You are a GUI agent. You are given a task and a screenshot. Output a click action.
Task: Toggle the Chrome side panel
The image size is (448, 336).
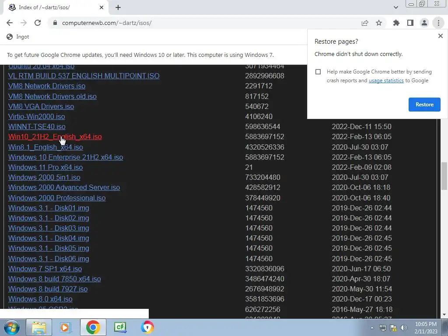click(410, 23)
